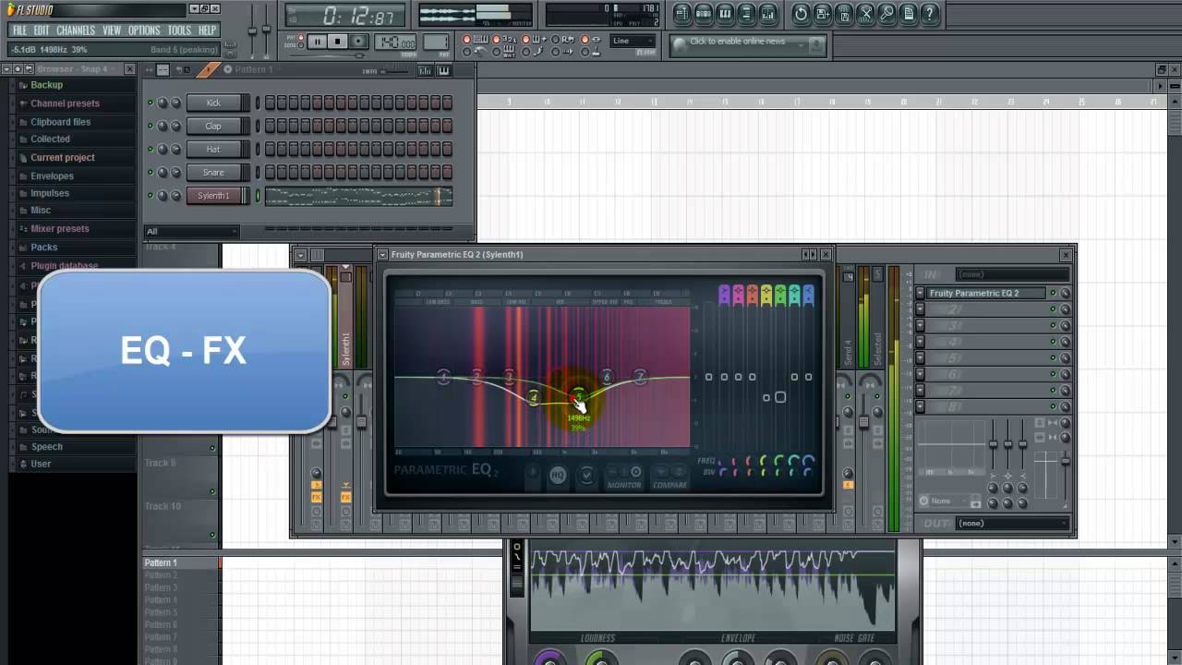Screen dimensions: 1182x665
Task: Open project info page icon in toolbar
Action: pos(908,13)
